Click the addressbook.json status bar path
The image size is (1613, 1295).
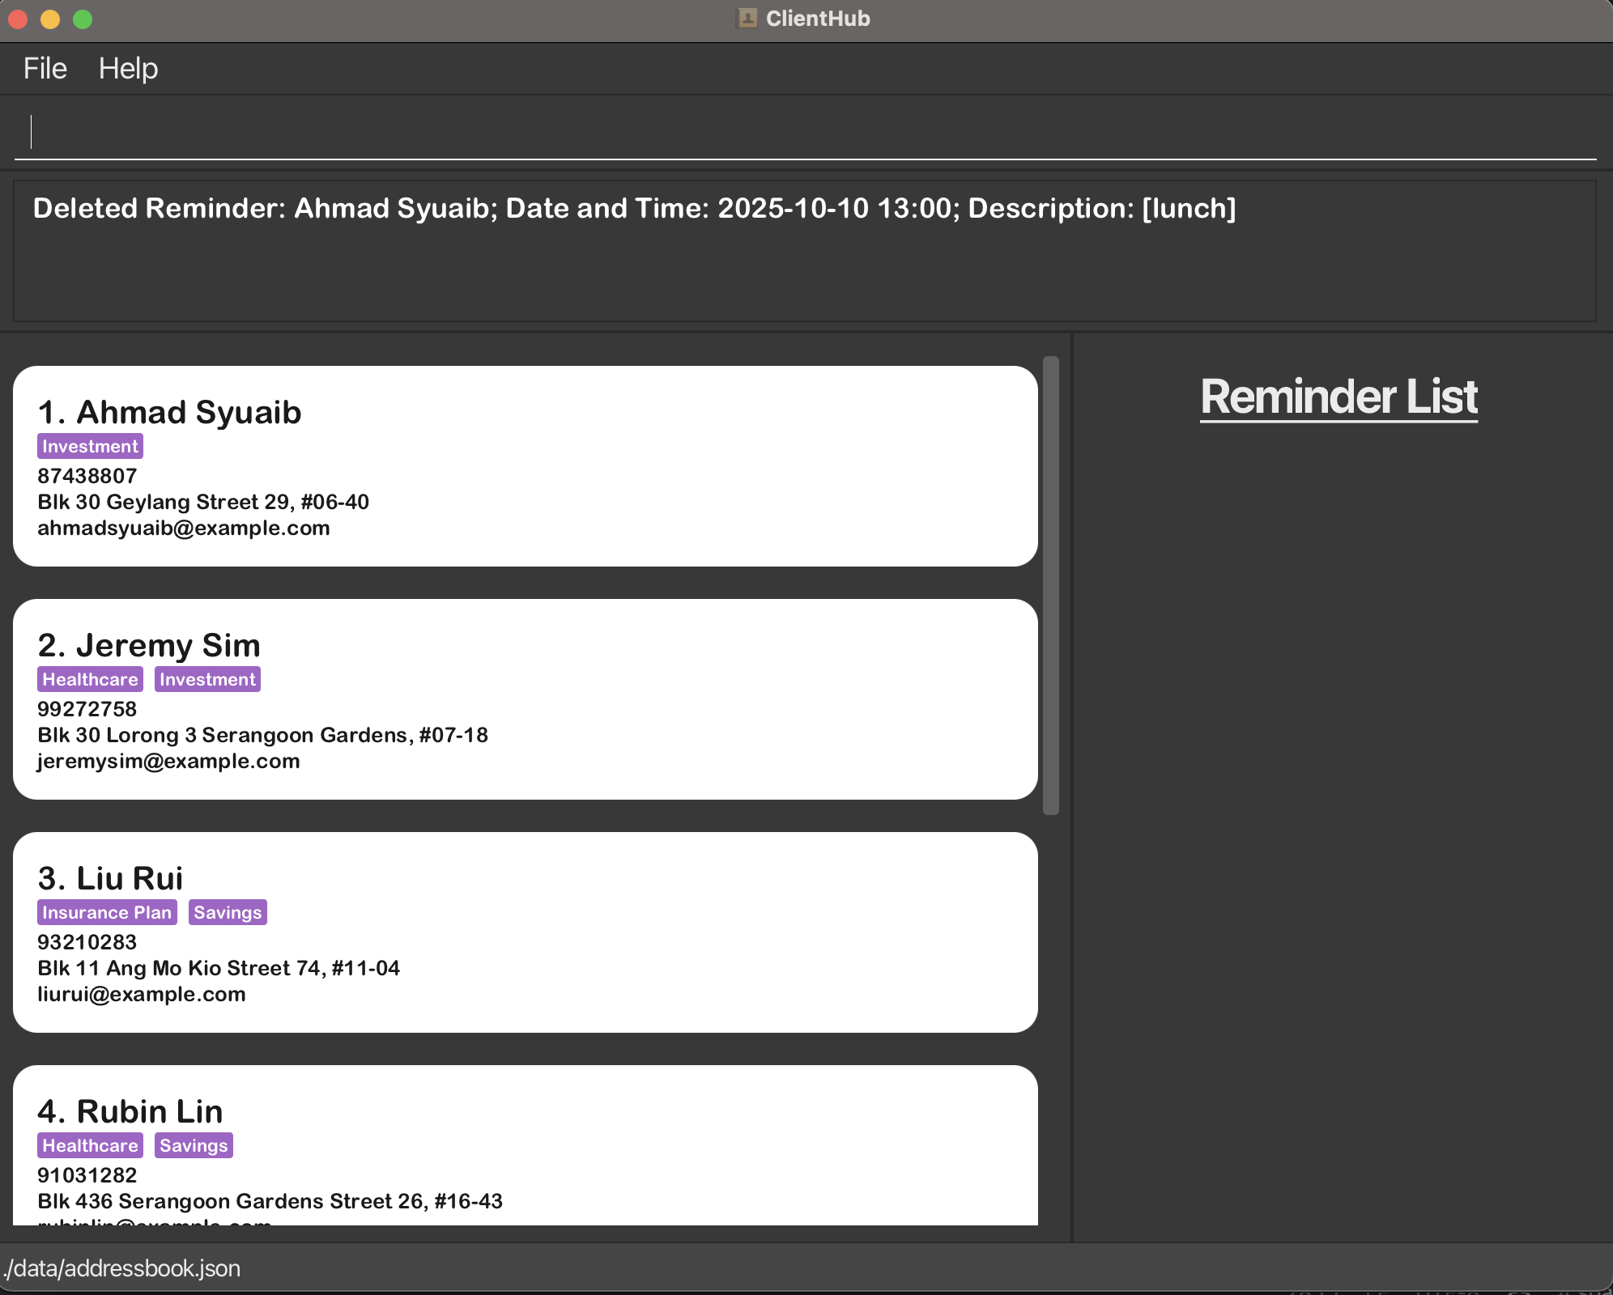122,1268
